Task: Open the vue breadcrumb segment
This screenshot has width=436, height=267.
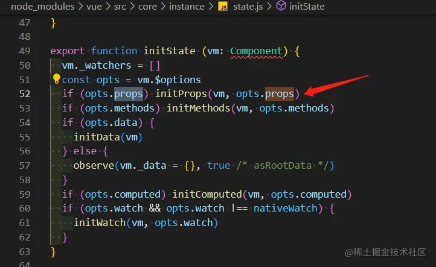Action: pyautogui.click(x=94, y=7)
